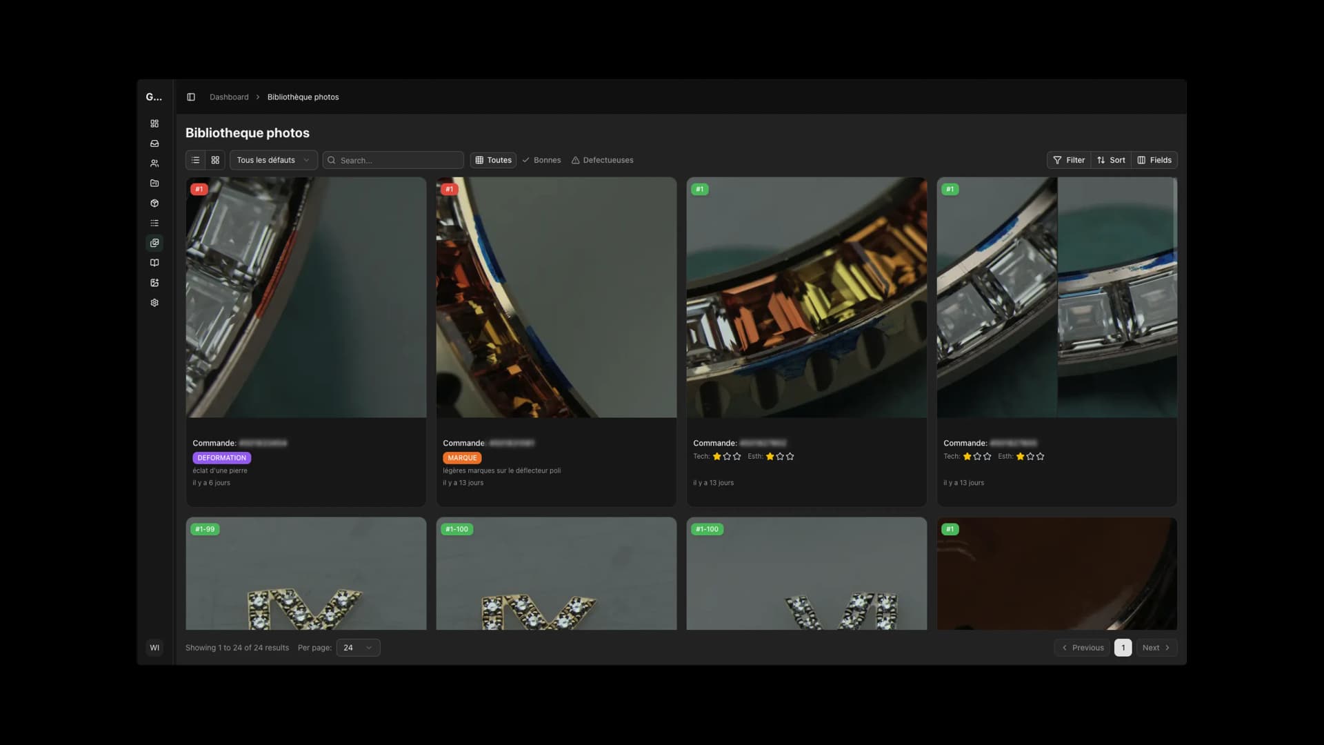Expand the Tous les défauts dropdown
This screenshot has width=1324, height=745.
273,160
